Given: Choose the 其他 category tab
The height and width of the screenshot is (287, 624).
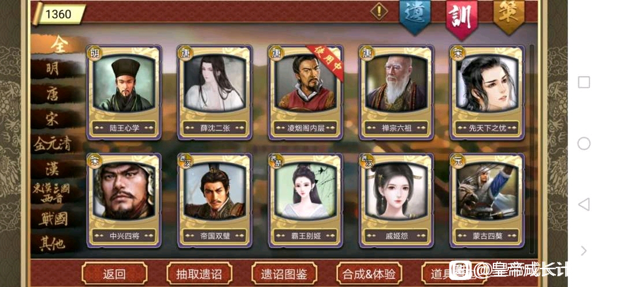Looking at the screenshot, I should pyautogui.click(x=53, y=243).
